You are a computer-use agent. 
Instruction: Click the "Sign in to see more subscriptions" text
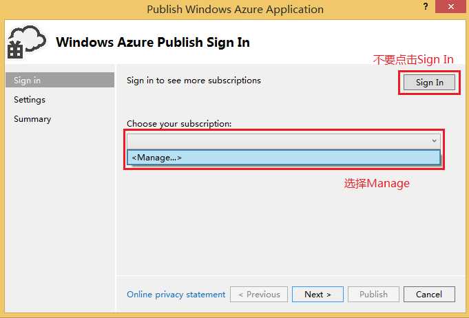click(194, 81)
